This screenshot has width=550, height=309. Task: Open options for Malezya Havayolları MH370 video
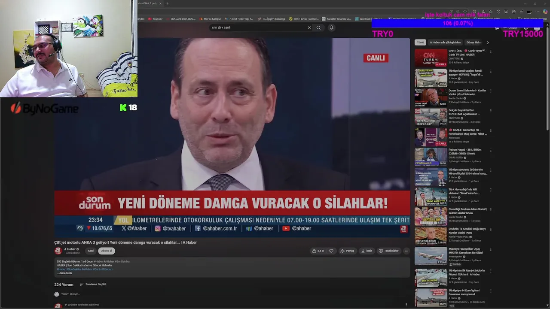pos(491,249)
